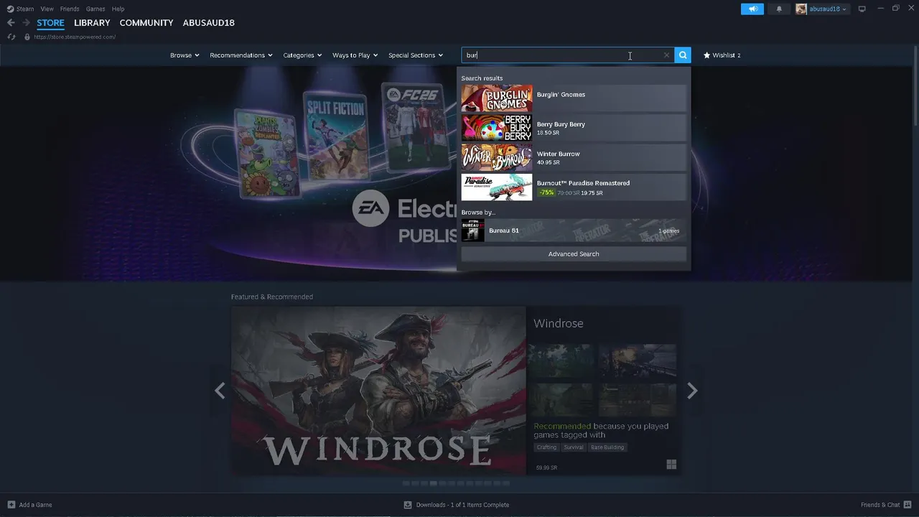Switch to the LIBRARY tab
Image resolution: width=919 pixels, height=517 pixels.
92,23
